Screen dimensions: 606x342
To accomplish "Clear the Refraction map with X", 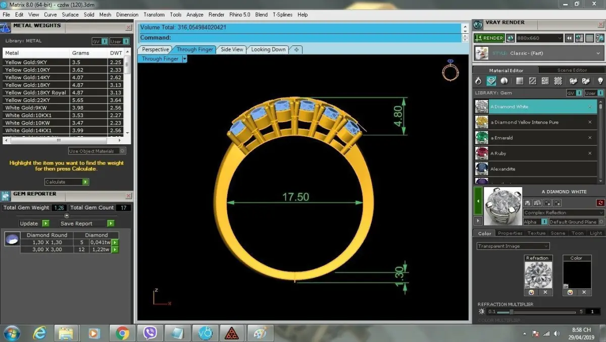I will click(545, 292).
